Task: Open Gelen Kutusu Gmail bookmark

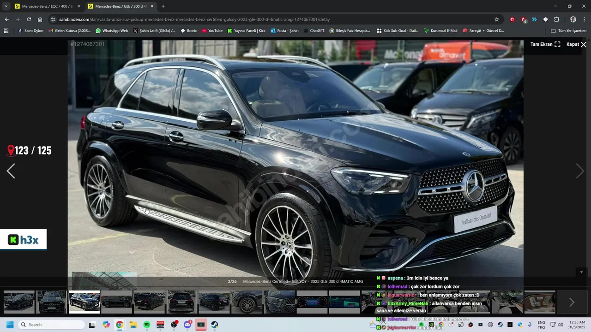Action: tap(69, 31)
